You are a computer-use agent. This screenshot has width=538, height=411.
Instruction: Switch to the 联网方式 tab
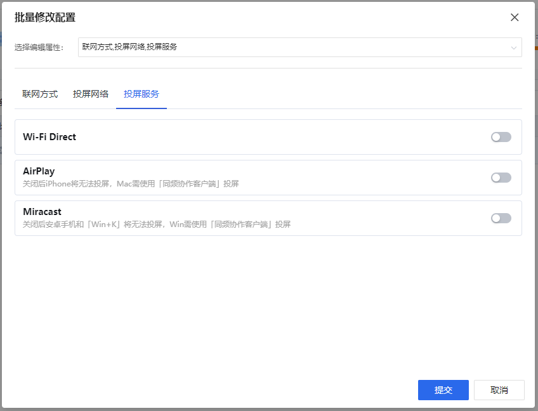pyautogui.click(x=40, y=94)
